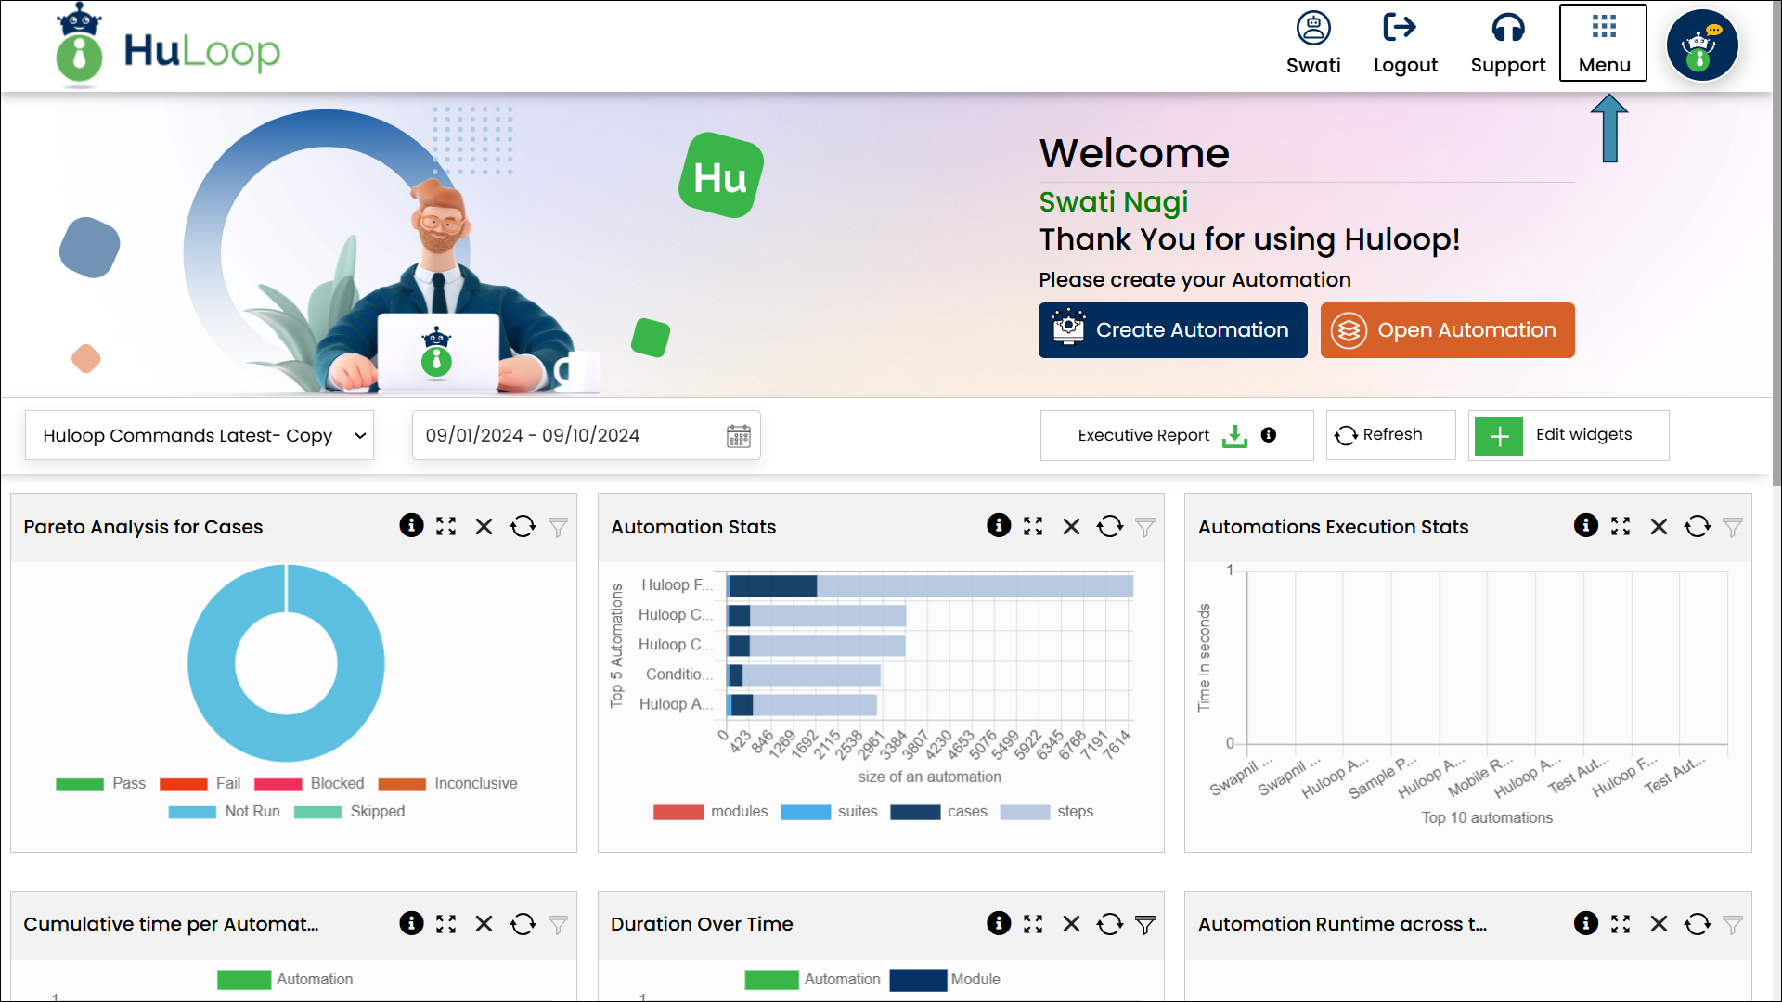The image size is (1782, 1002).
Task: Open the chatbot assistant avatar
Action: click(1702, 45)
